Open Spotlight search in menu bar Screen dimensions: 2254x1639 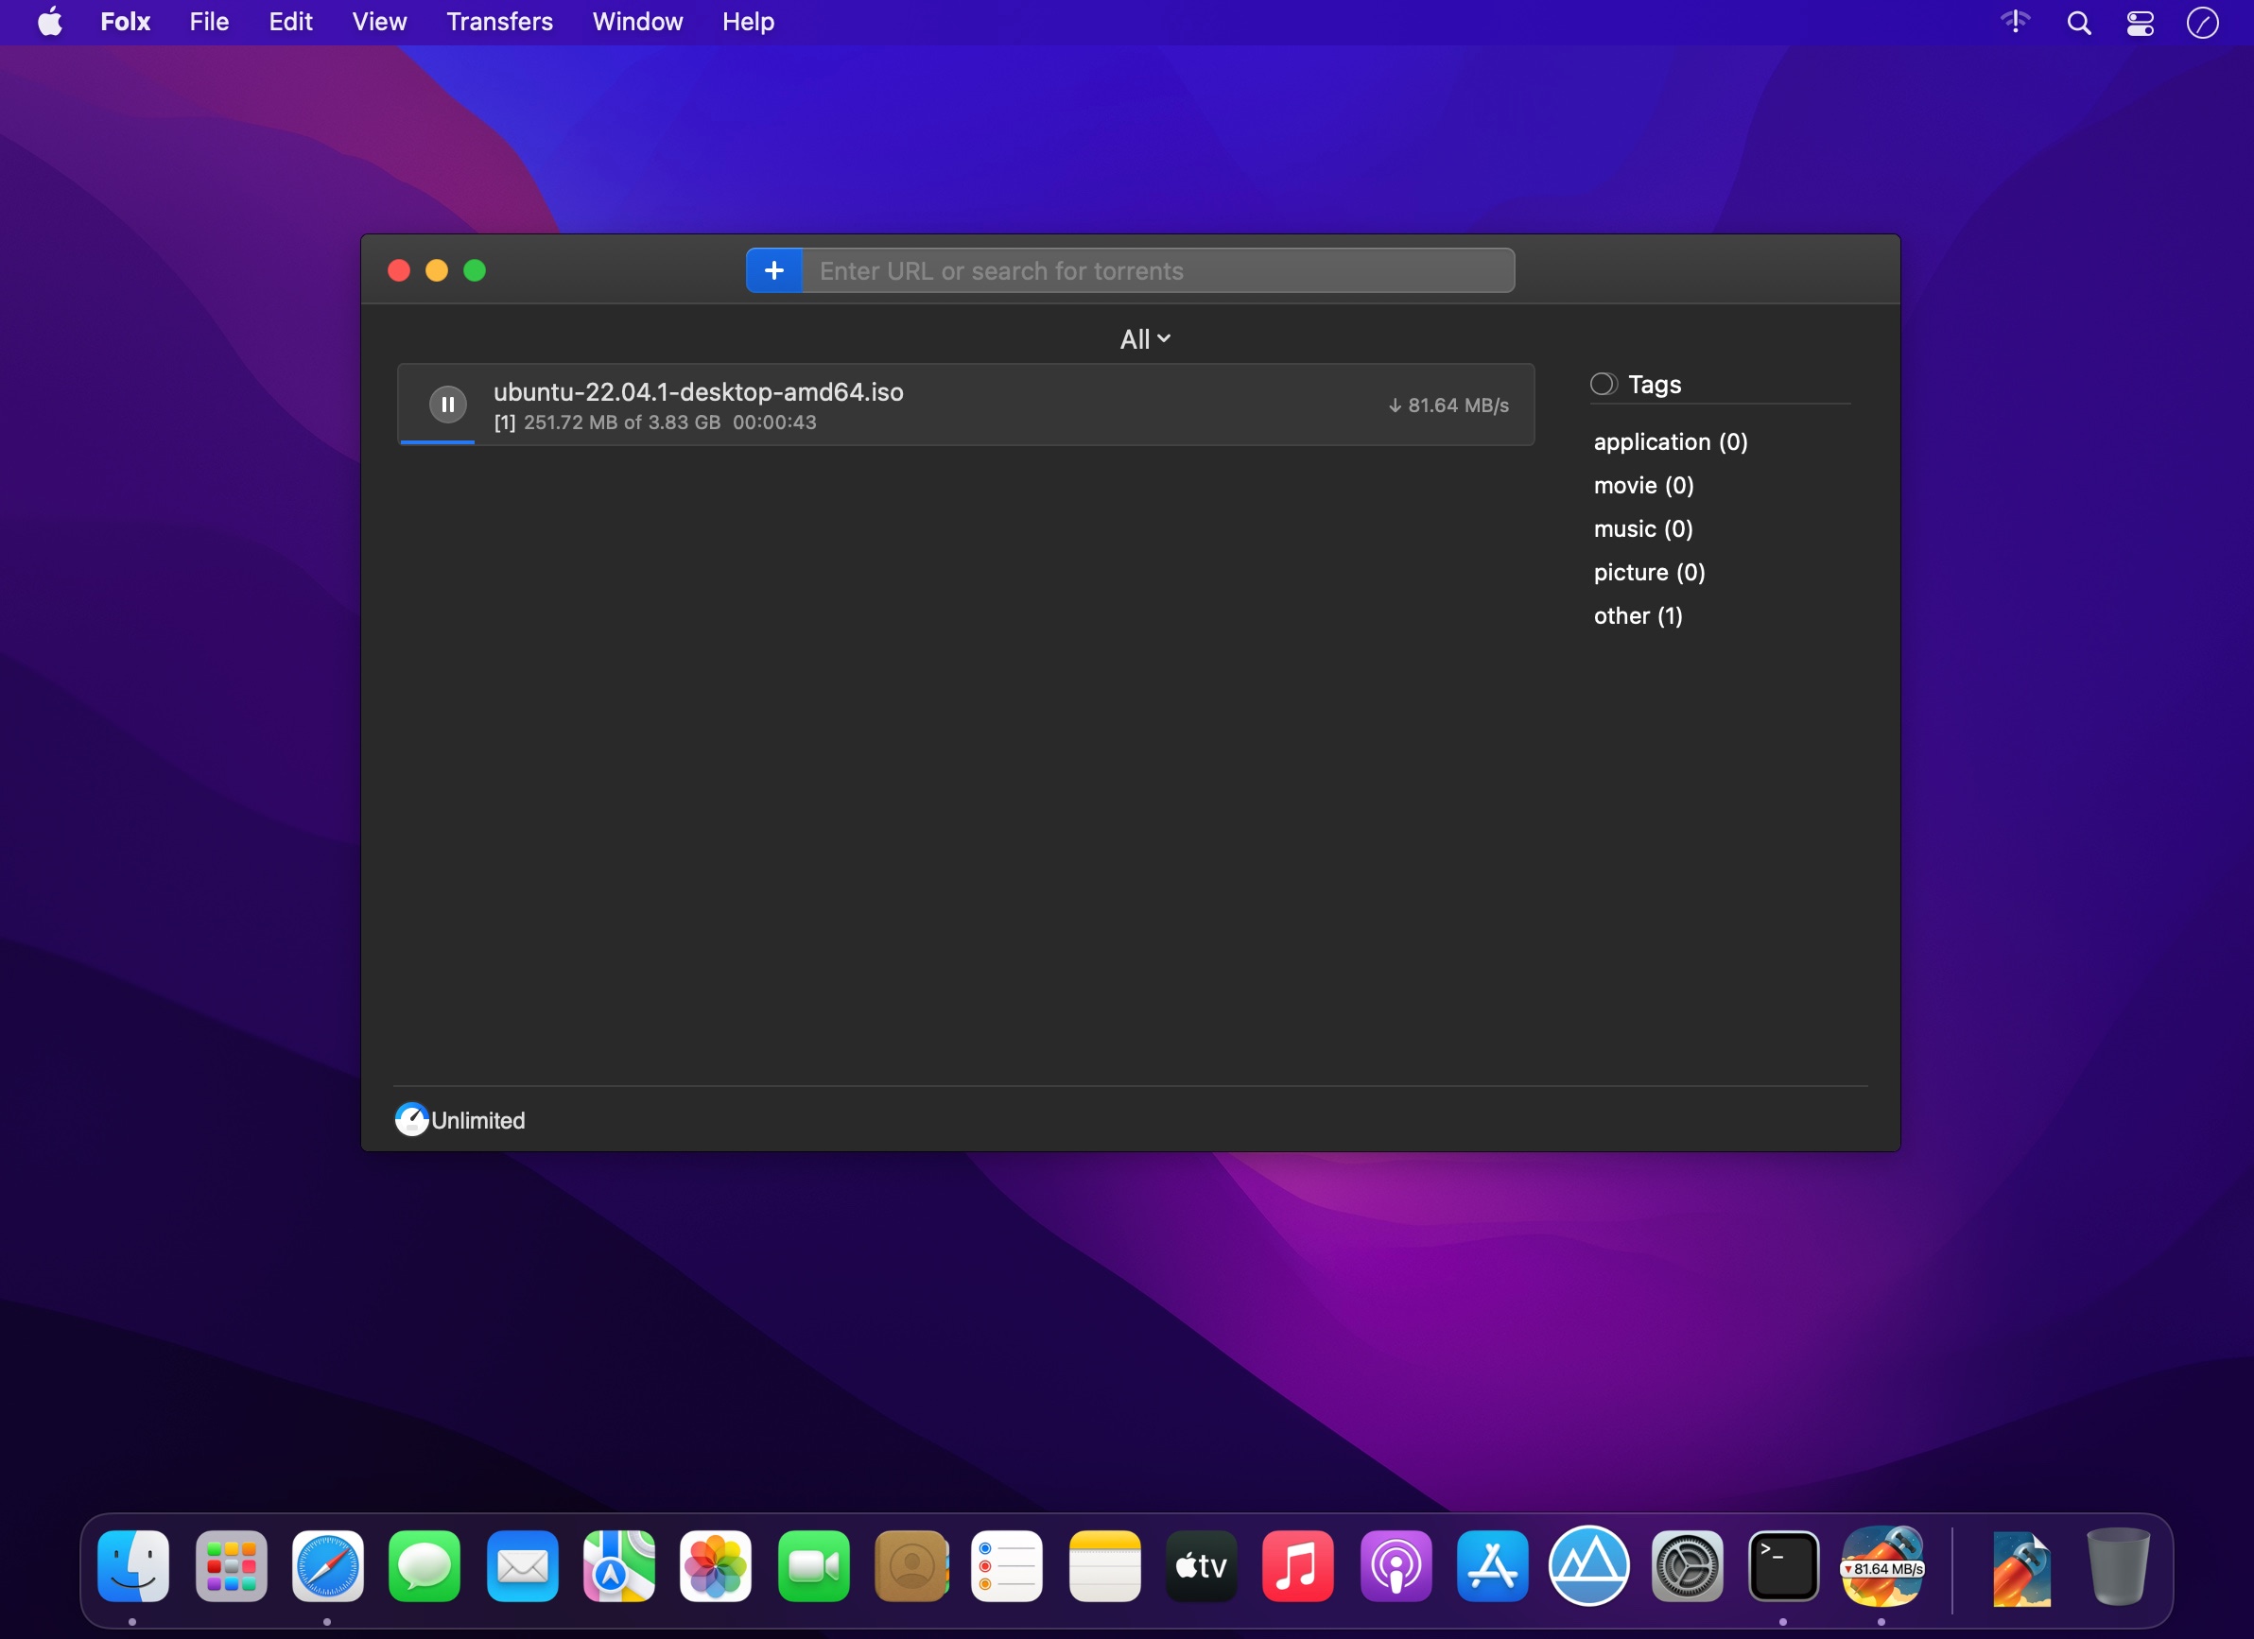pyautogui.click(x=2078, y=22)
